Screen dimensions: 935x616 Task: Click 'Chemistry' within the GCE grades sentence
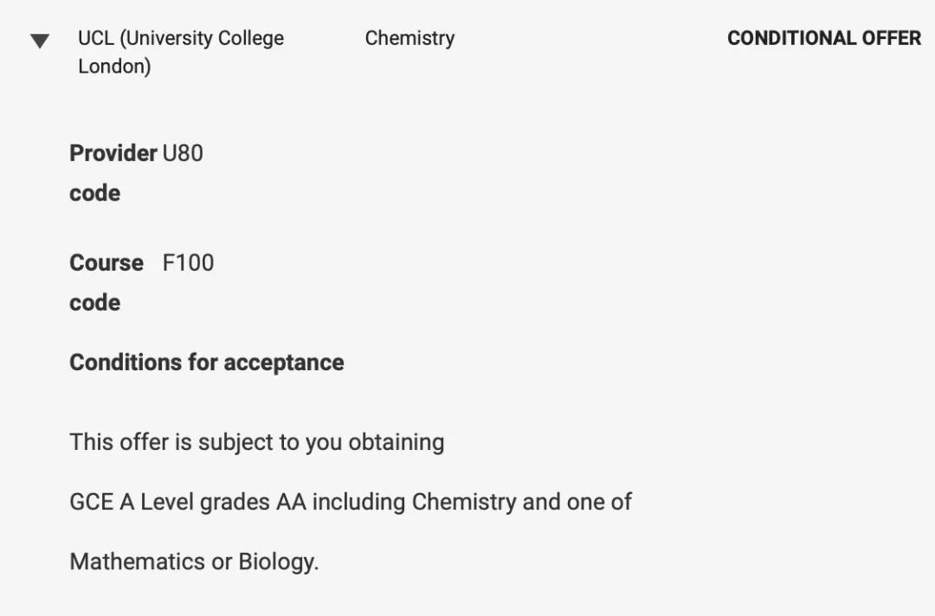[463, 502]
